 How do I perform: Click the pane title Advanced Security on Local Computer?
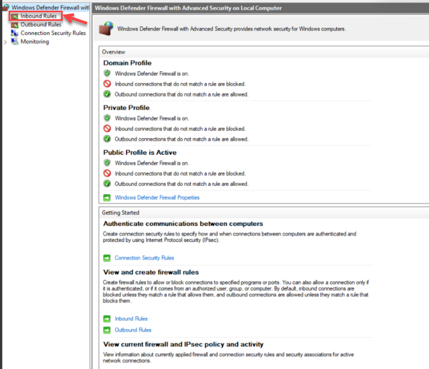tap(188, 8)
